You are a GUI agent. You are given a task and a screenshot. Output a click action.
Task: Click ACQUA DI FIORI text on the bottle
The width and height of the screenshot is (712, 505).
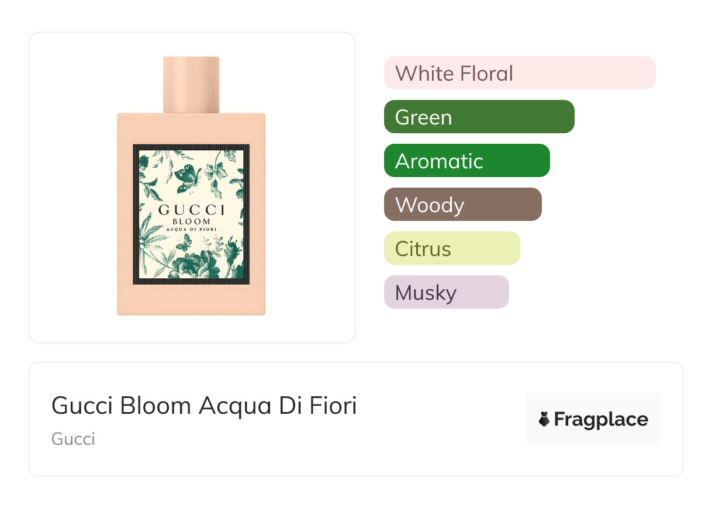191,230
